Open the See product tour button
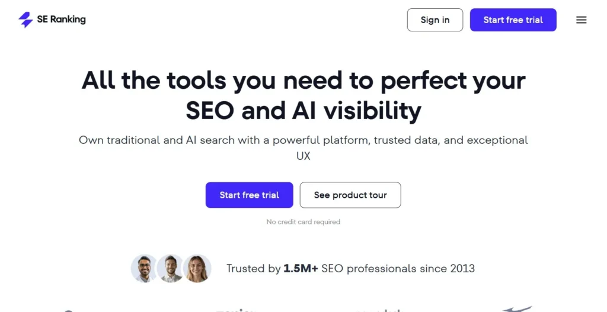607x312 pixels. click(x=350, y=195)
